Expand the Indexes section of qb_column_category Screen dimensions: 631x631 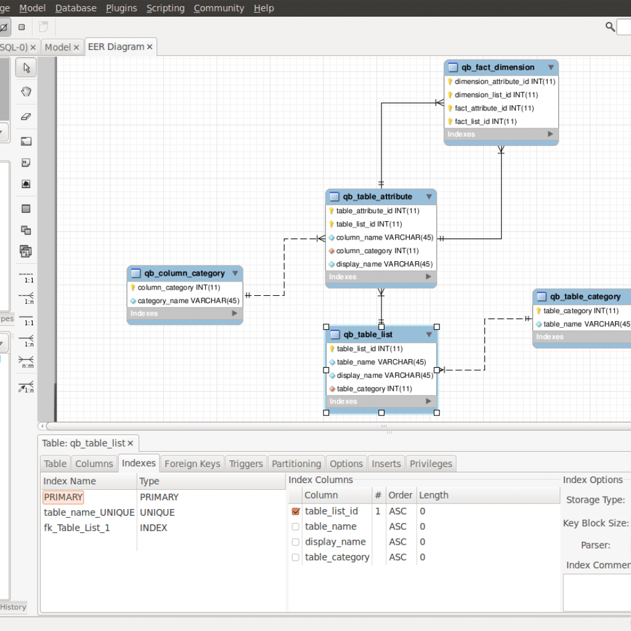click(x=234, y=314)
